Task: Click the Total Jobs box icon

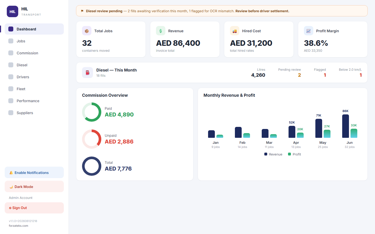Action: (87, 31)
